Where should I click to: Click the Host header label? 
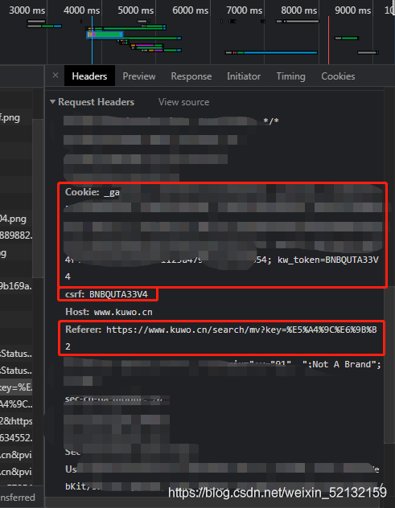coord(77,312)
